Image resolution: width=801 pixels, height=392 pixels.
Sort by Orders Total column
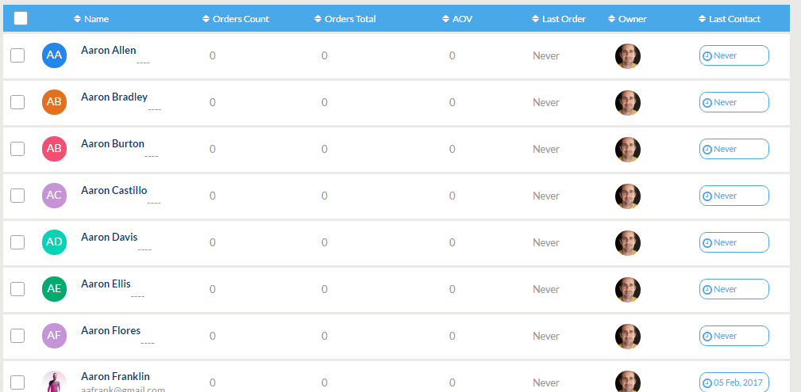(345, 19)
